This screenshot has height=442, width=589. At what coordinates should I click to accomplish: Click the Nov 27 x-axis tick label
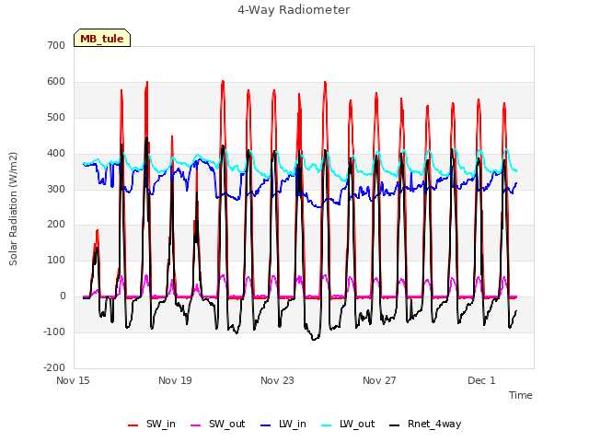pyautogui.click(x=379, y=380)
